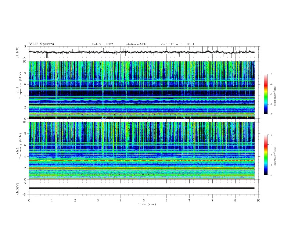The height and width of the screenshot is (225, 291).
Task: Click the "9" tick on the time axis
Action: tap(235, 200)
